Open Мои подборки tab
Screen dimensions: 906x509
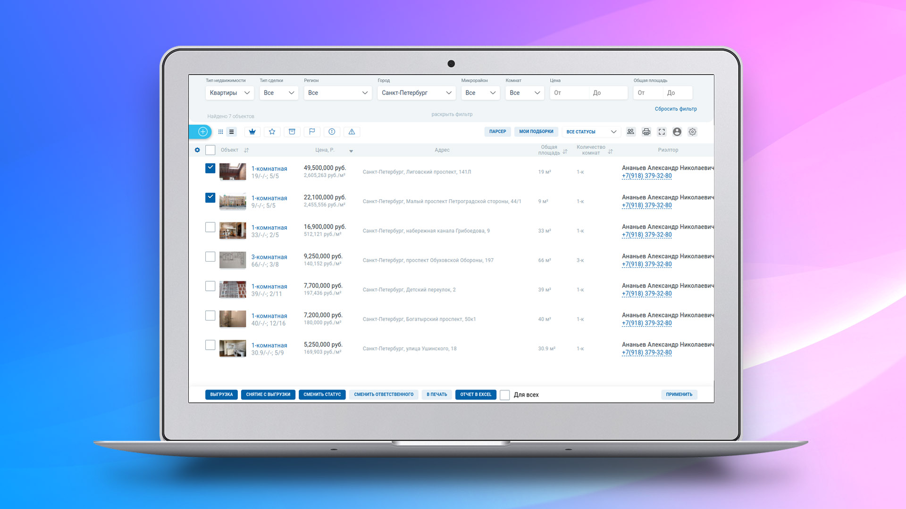pyautogui.click(x=536, y=131)
